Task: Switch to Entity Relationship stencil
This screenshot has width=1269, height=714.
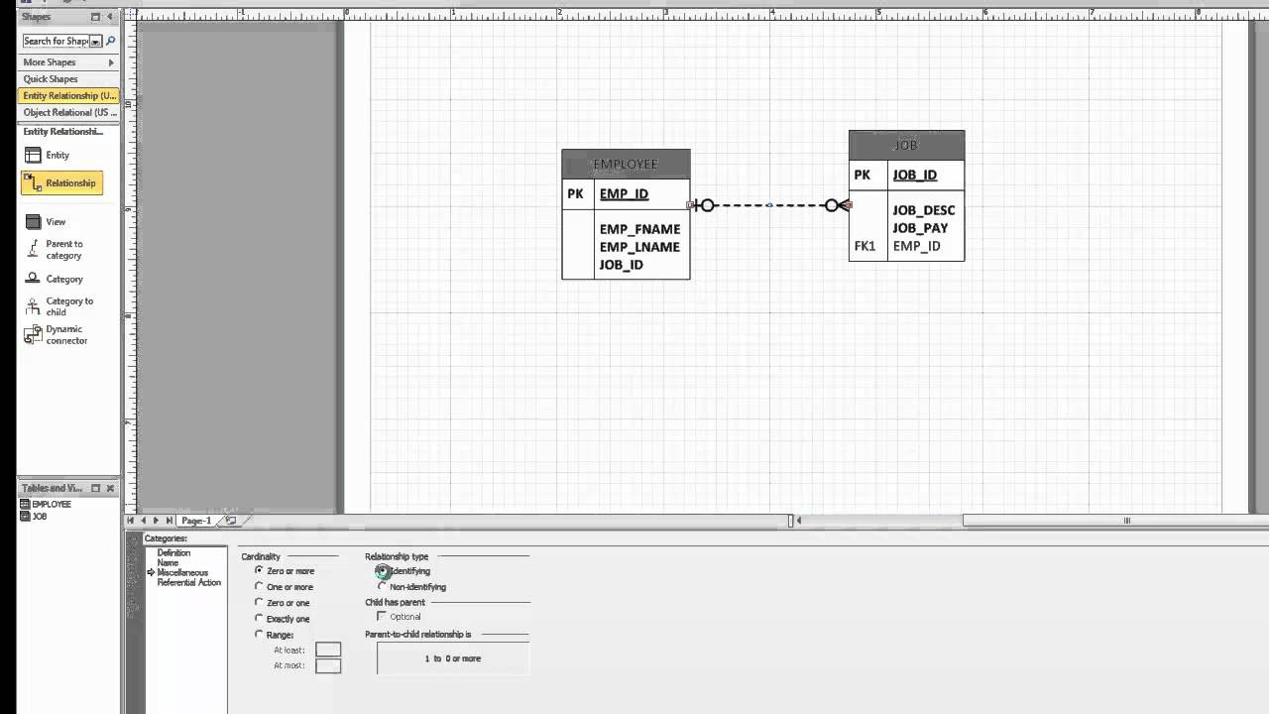Action: pyautogui.click(x=67, y=96)
